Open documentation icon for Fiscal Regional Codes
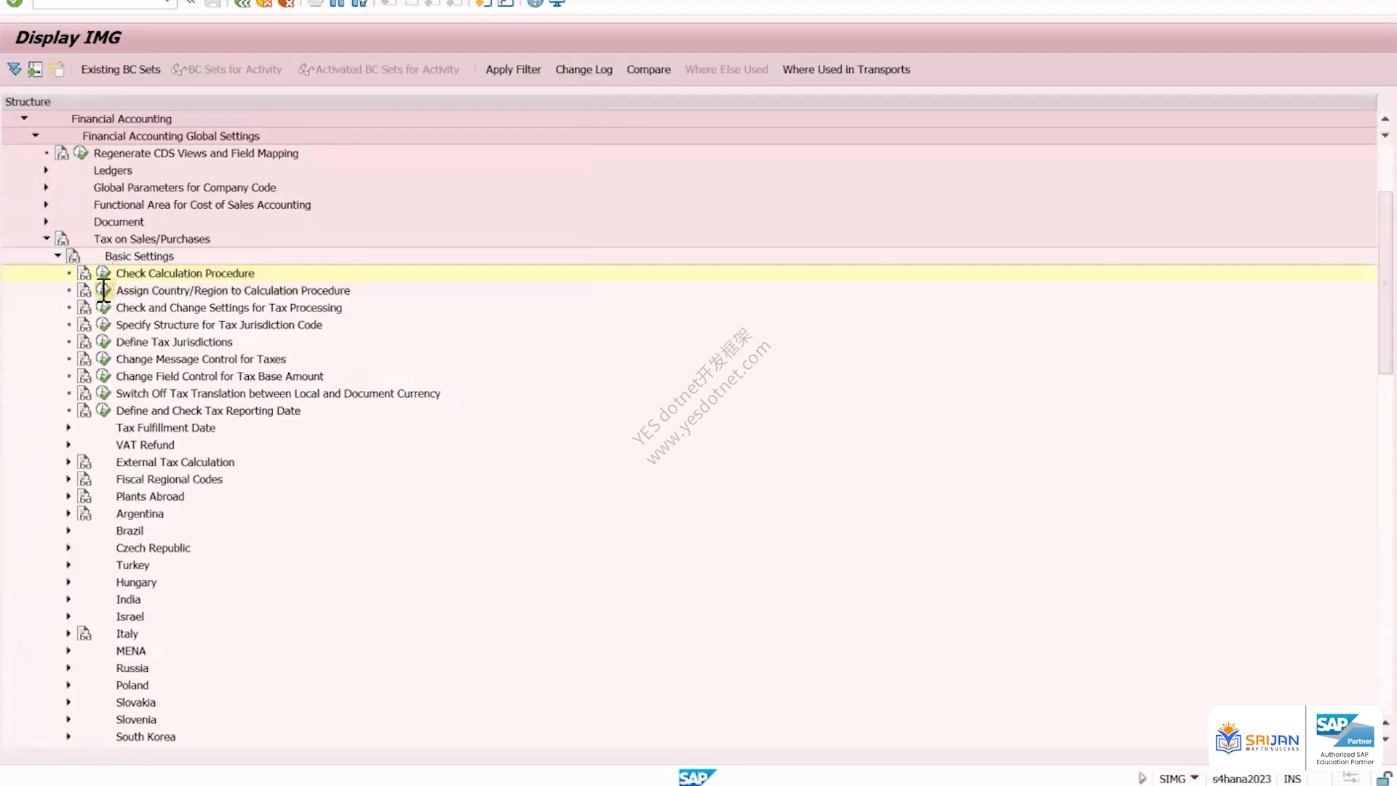 [85, 480]
